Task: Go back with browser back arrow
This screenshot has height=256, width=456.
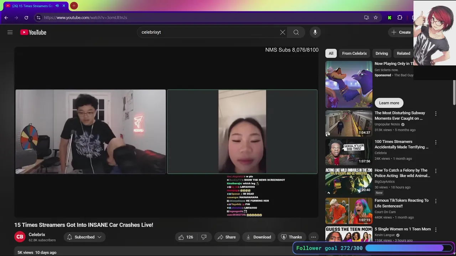Action: [x=6, y=17]
